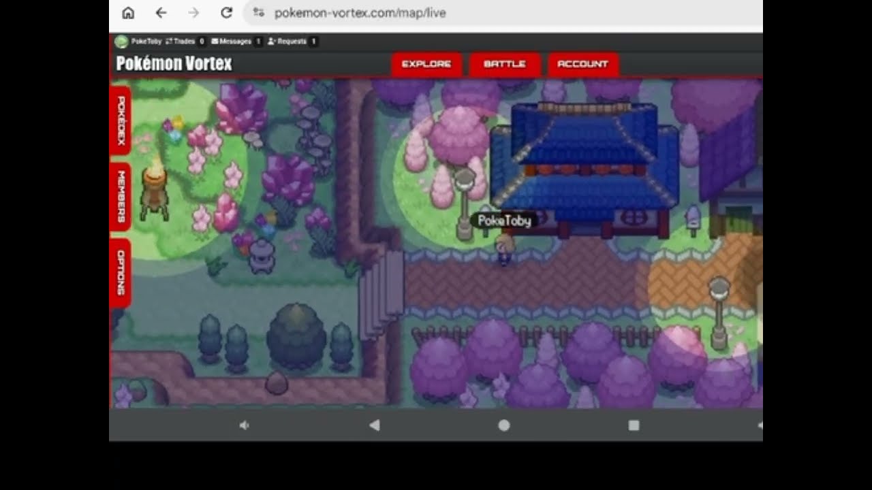Tap the Android back navigation button
The image size is (872, 490).
[x=374, y=425]
